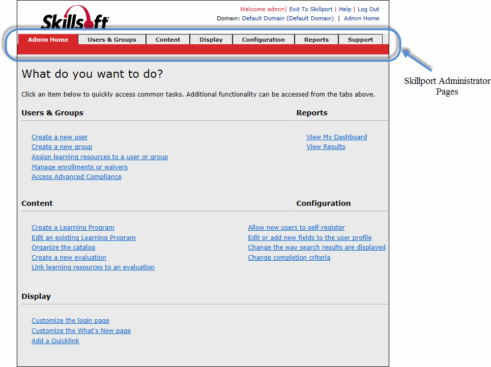The height and width of the screenshot is (367, 491).
Task: Manage enrollments or waivers
Action: [79, 167]
